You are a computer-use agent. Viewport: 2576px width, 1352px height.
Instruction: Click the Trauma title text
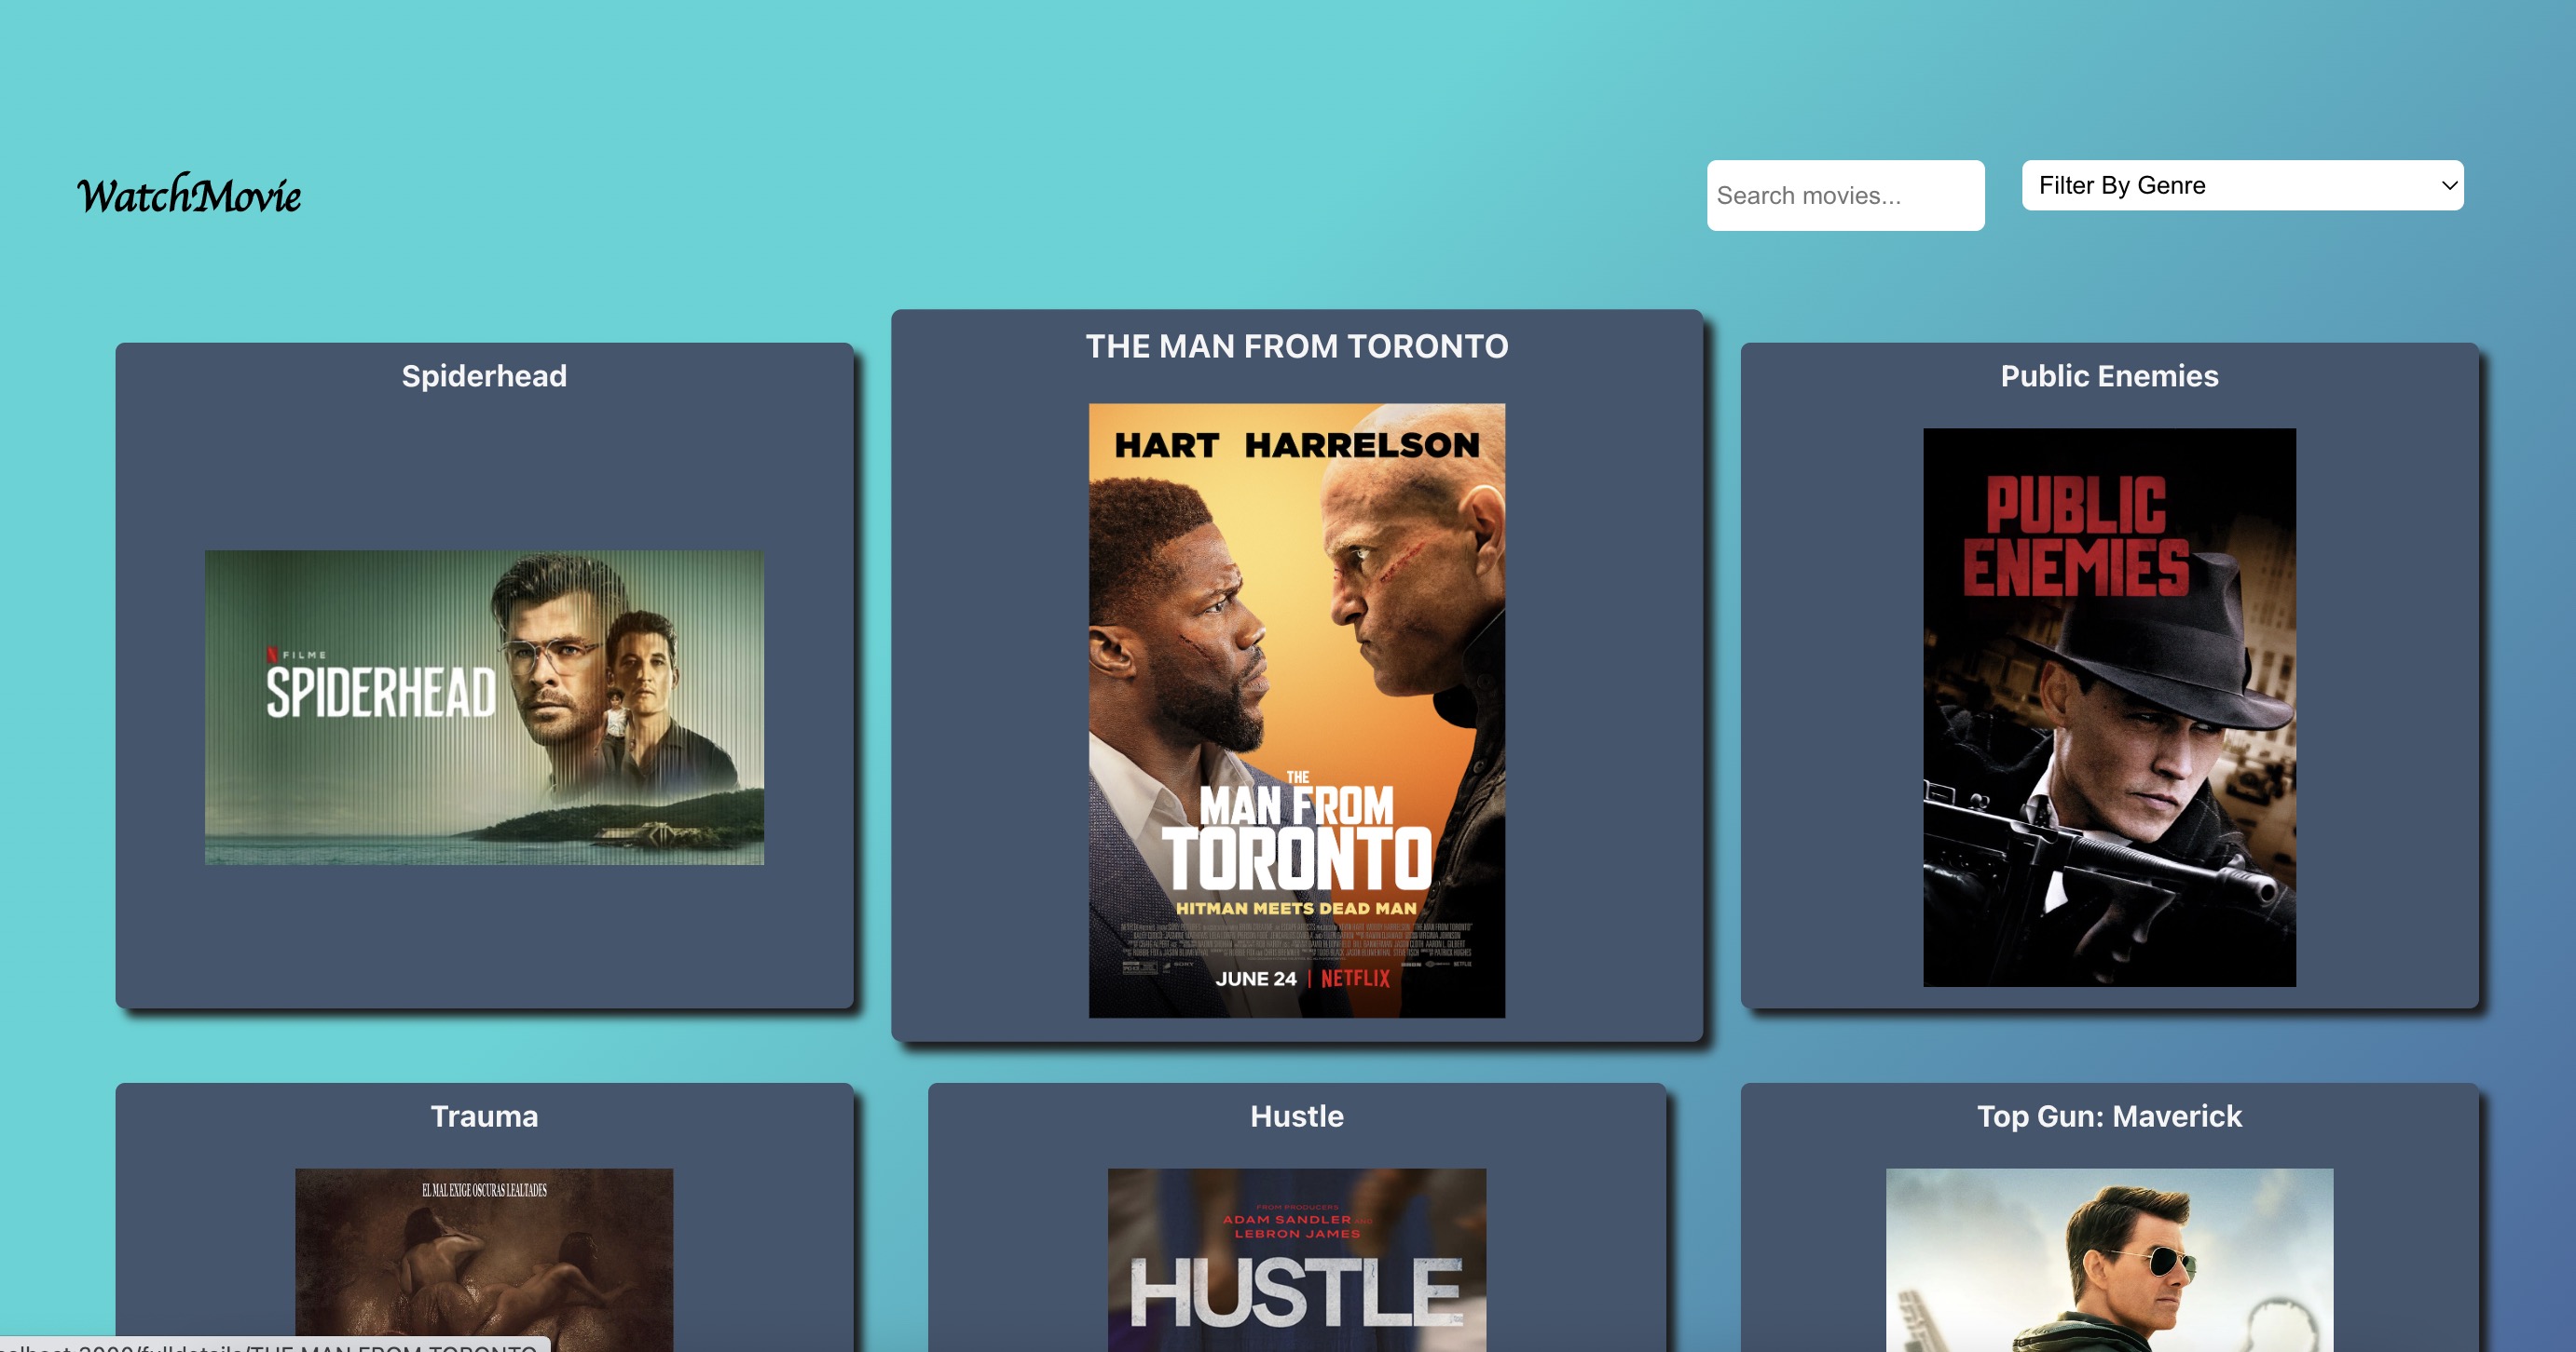484,1116
